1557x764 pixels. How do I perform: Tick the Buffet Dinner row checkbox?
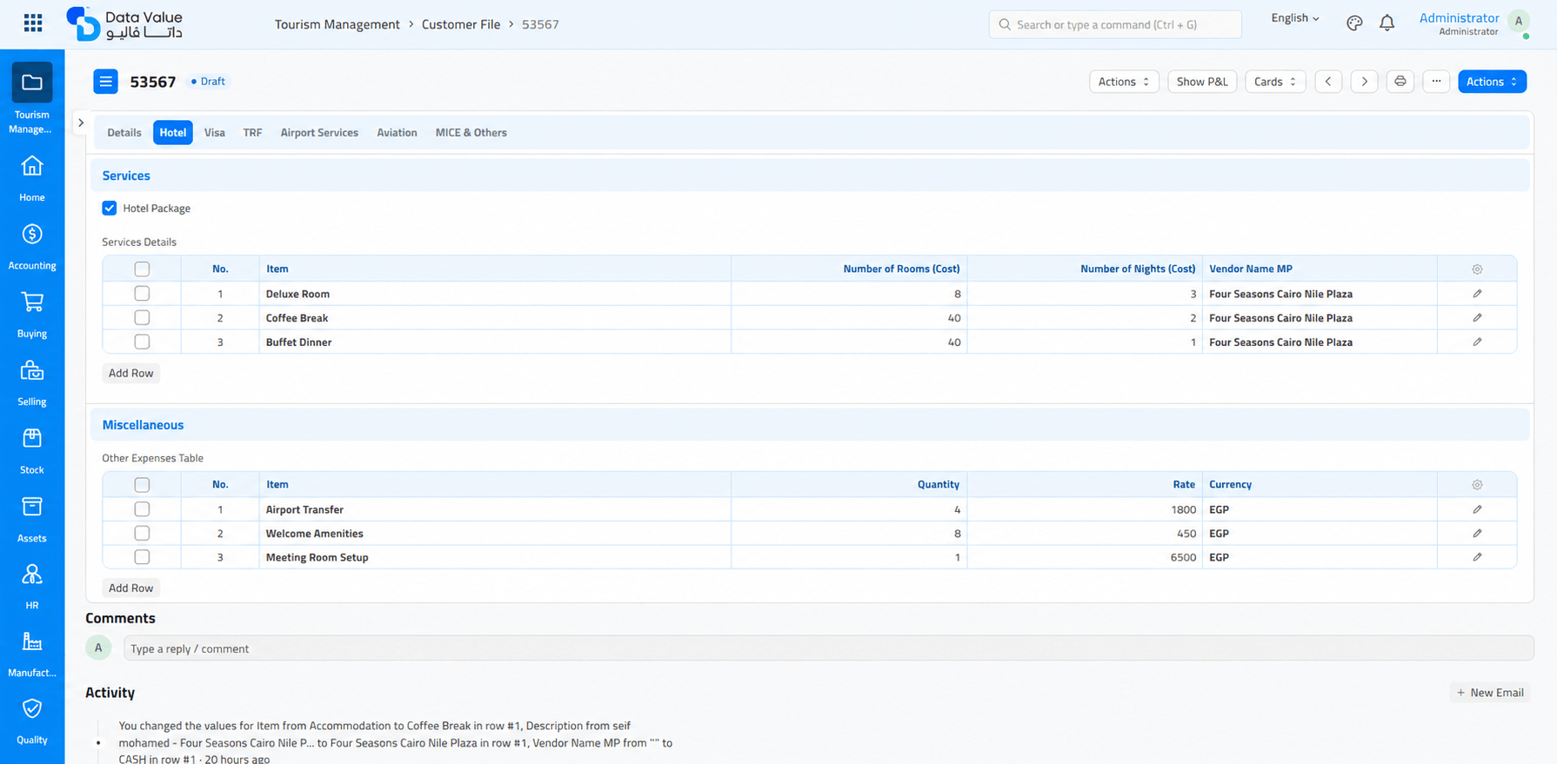tap(142, 342)
